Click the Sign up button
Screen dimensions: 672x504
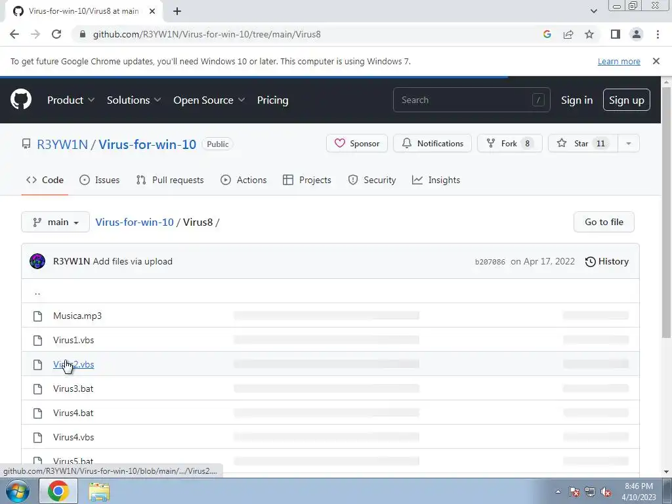point(626,100)
